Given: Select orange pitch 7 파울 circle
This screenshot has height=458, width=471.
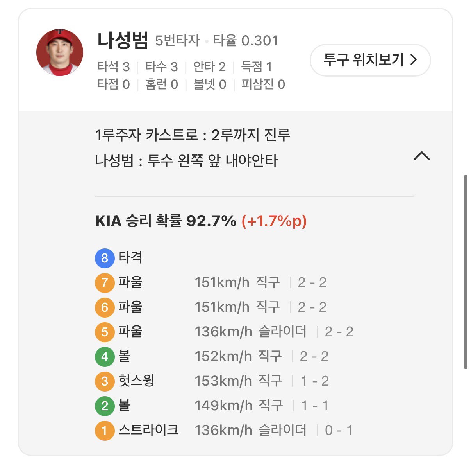Looking at the screenshot, I should coord(105,282).
